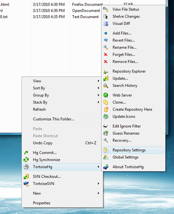Viewport: 174px width, 214px height.
Task: Click the TortoiseHg gray logo icon
Action: coord(26,167)
